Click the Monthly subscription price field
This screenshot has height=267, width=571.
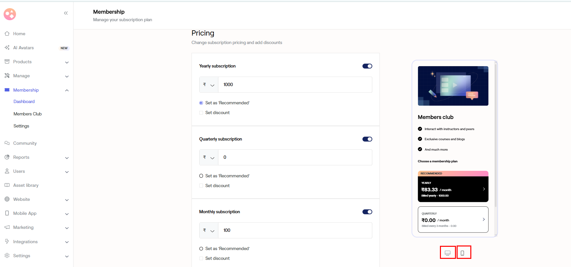295,230
